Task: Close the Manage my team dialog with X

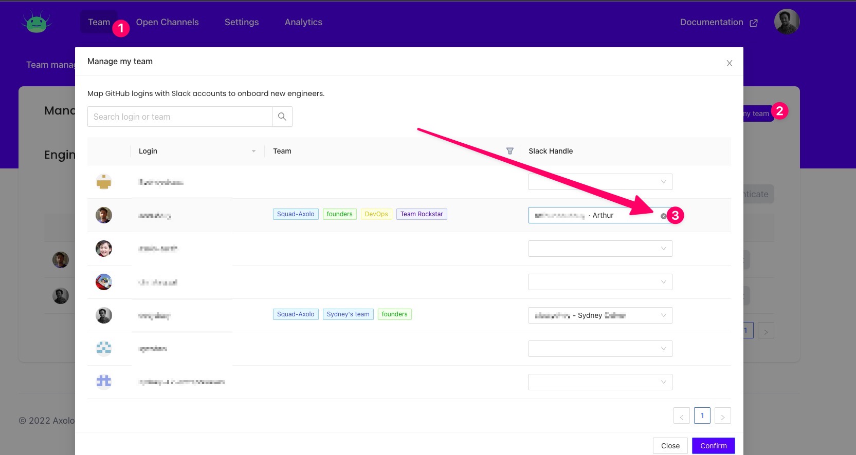Action: (x=729, y=63)
